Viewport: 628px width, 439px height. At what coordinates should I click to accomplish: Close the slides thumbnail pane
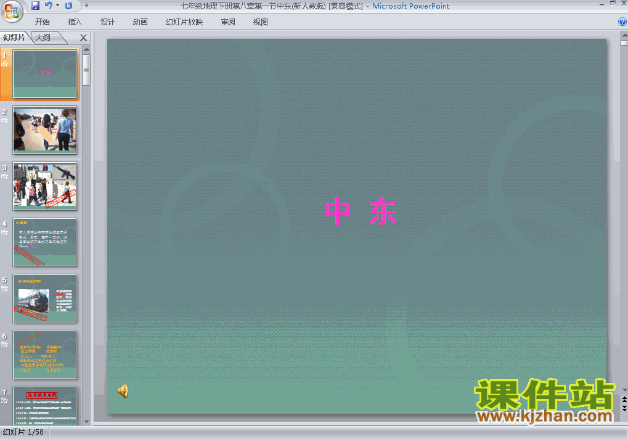click(83, 38)
